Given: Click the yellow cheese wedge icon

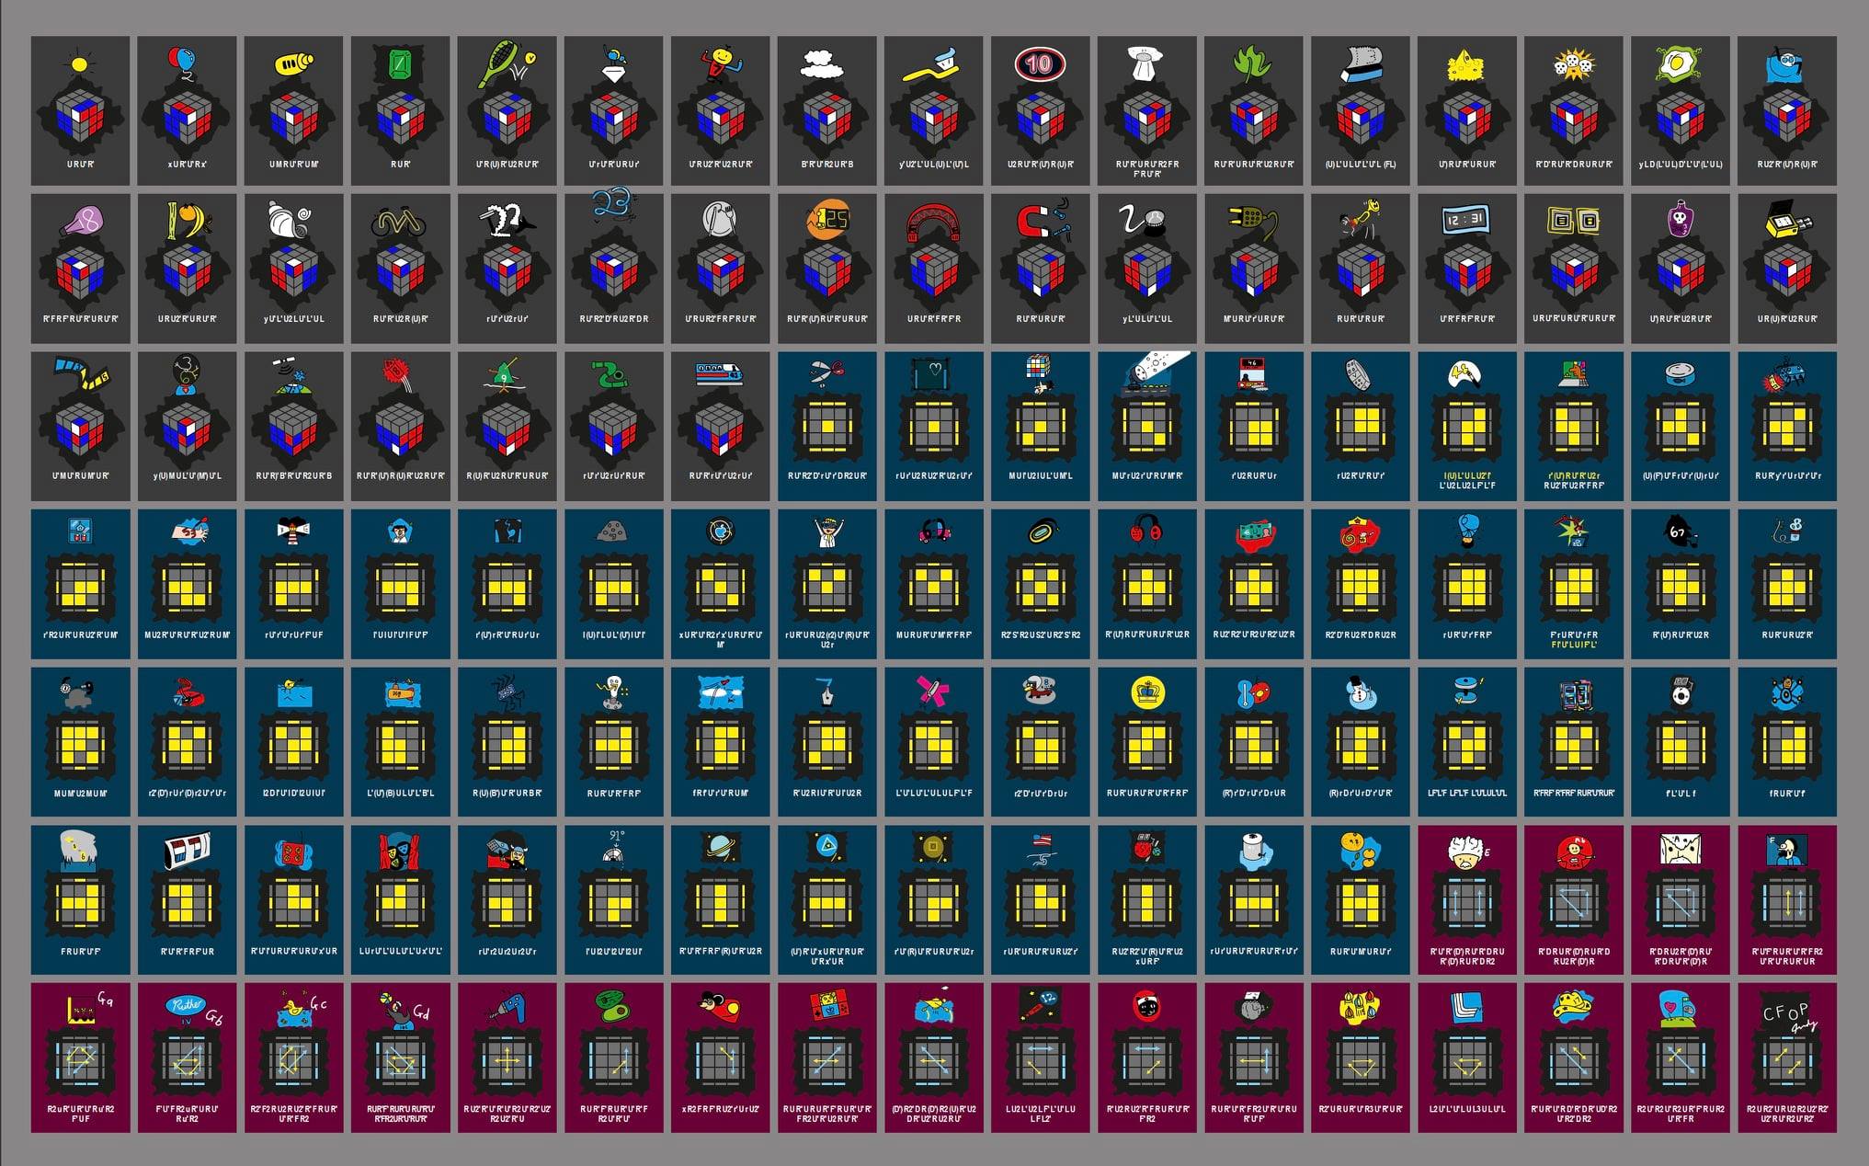Looking at the screenshot, I should click(x=1465, y=65).
